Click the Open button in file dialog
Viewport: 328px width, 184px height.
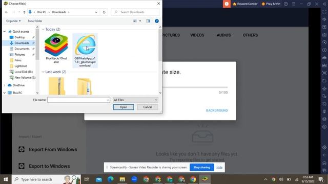124,107
